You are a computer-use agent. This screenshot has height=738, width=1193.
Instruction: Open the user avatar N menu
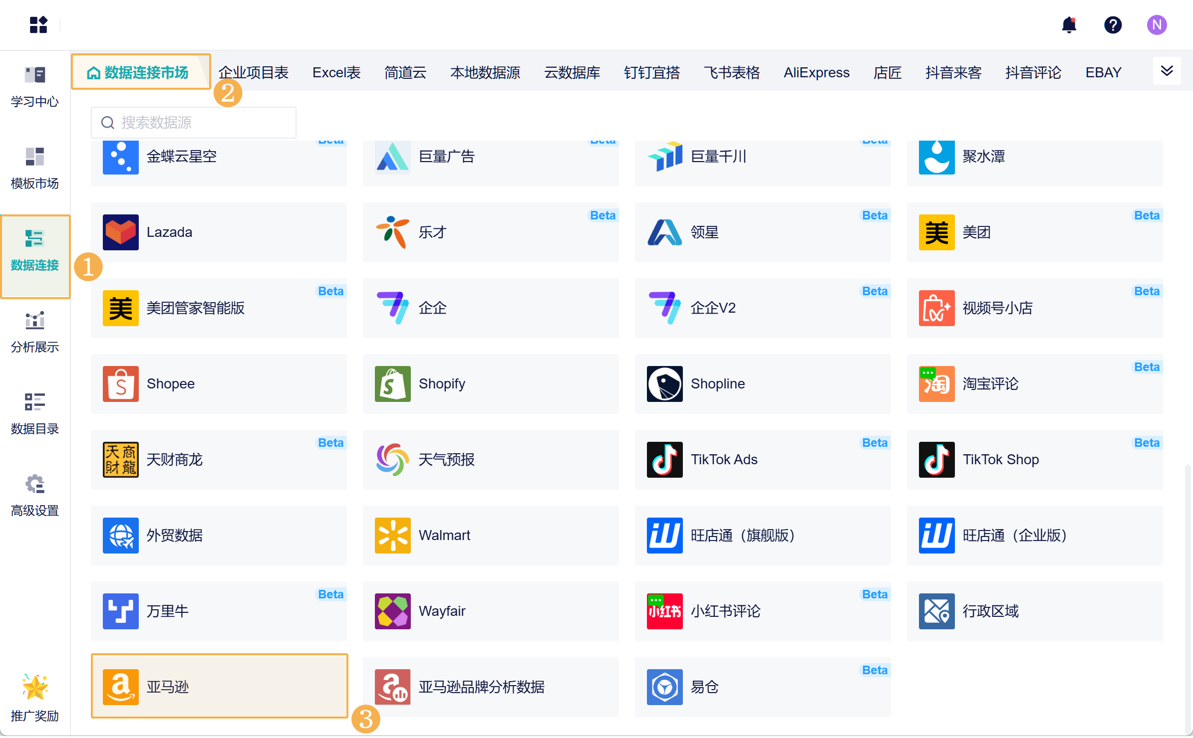point(1157,24)
